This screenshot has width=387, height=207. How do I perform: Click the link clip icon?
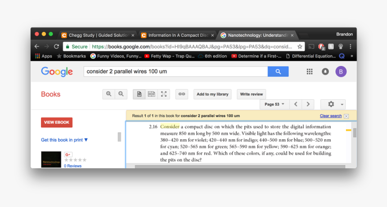coord(182,94)
